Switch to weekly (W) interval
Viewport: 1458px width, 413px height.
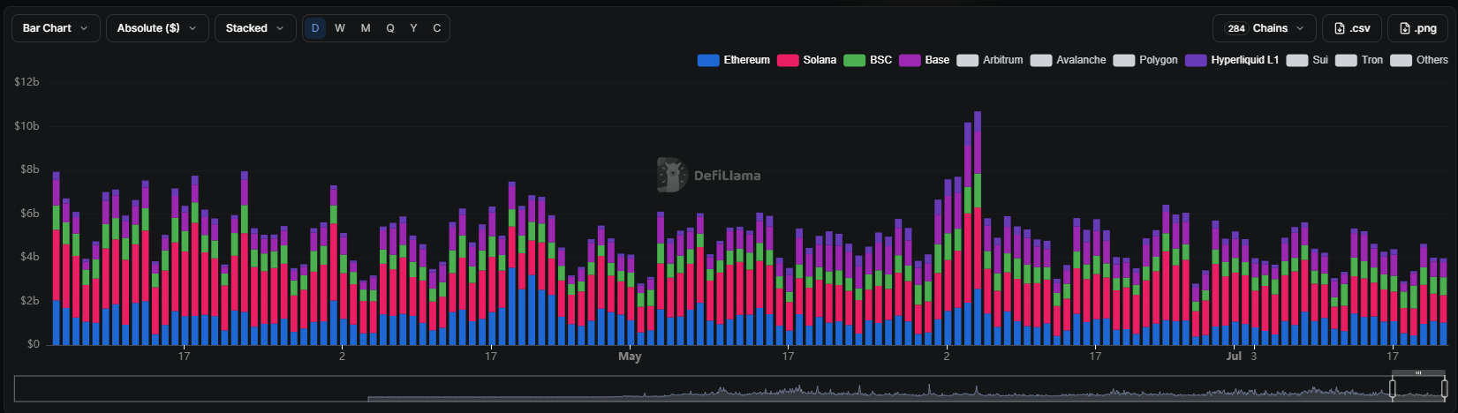tap(340, 28)
